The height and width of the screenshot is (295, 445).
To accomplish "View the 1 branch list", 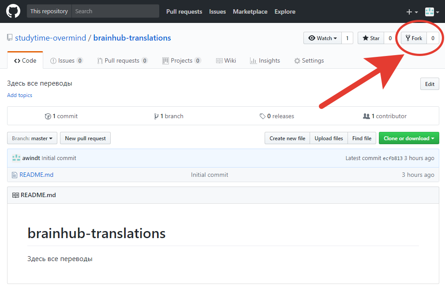I will pos(168,116).
